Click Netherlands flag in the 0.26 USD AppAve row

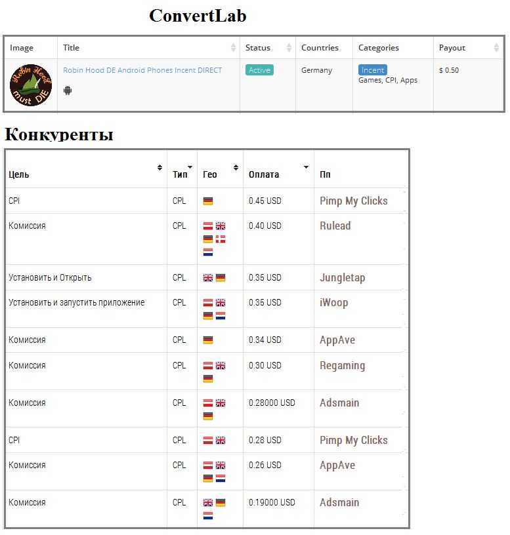pos(221,479)
